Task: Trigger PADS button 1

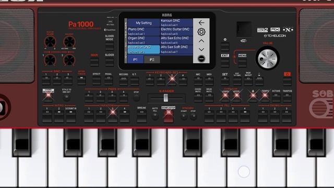Action: coord(89,98)
